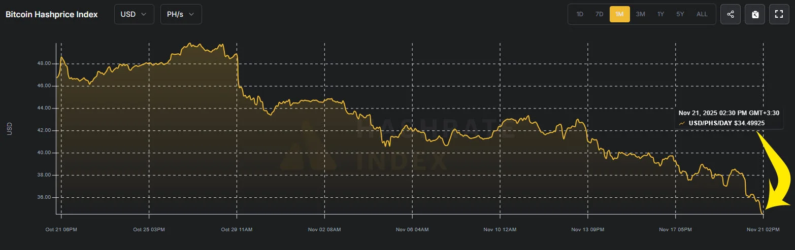Select the 3M time range
Screen dimensions: 795x250
point(641,14)
